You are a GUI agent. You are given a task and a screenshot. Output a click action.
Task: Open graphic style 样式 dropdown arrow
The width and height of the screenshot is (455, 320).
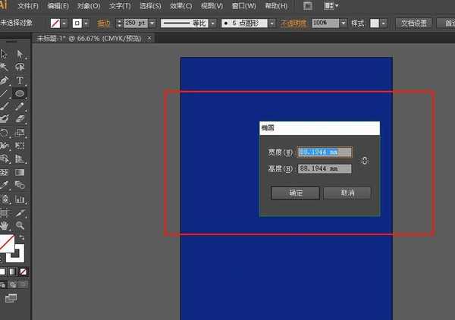[384, 24]
